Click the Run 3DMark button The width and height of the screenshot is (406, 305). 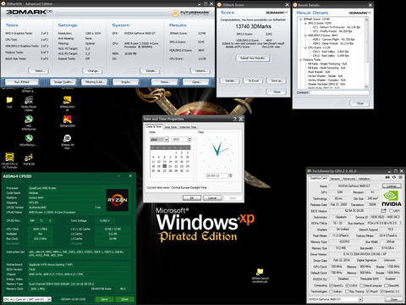22,82
